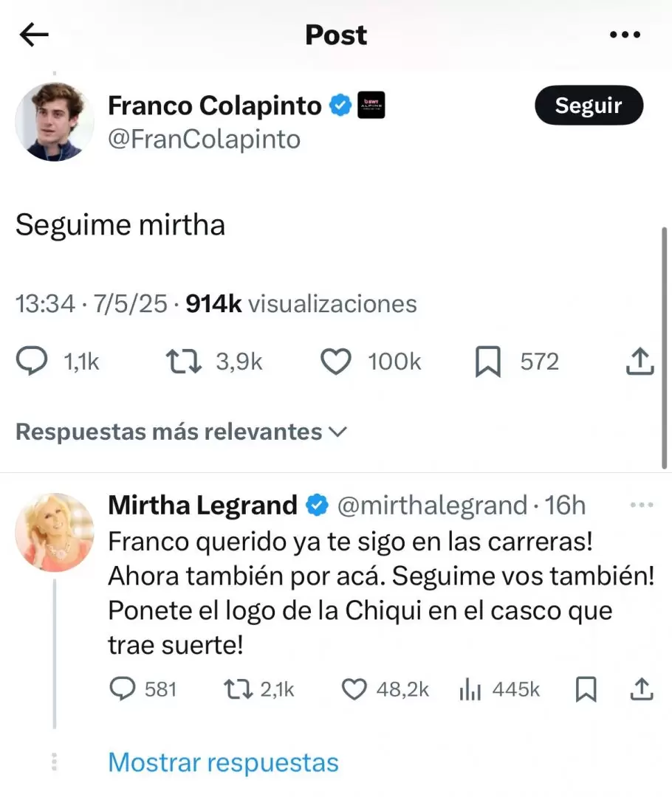This screenshot has height=797, width=672.
Task: Like Mirtha Legrand's reply
Action: pyautogui.click(x=355, y=689)
